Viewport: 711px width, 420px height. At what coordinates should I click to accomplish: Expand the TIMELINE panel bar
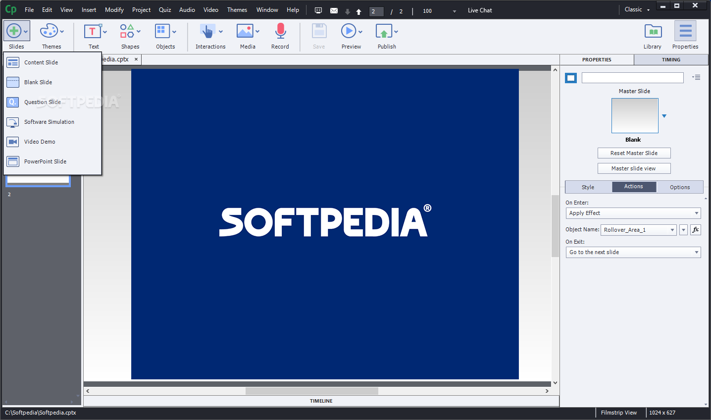[321, 401]
